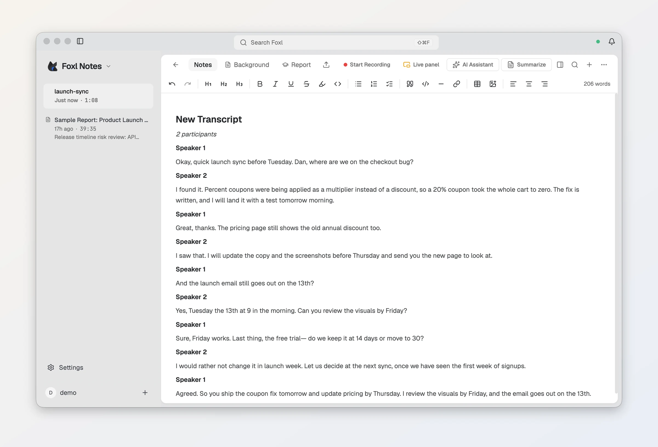The image size is (658, 447).
Task: Switch to the Notes tab
Action: [x=203, y=65]
